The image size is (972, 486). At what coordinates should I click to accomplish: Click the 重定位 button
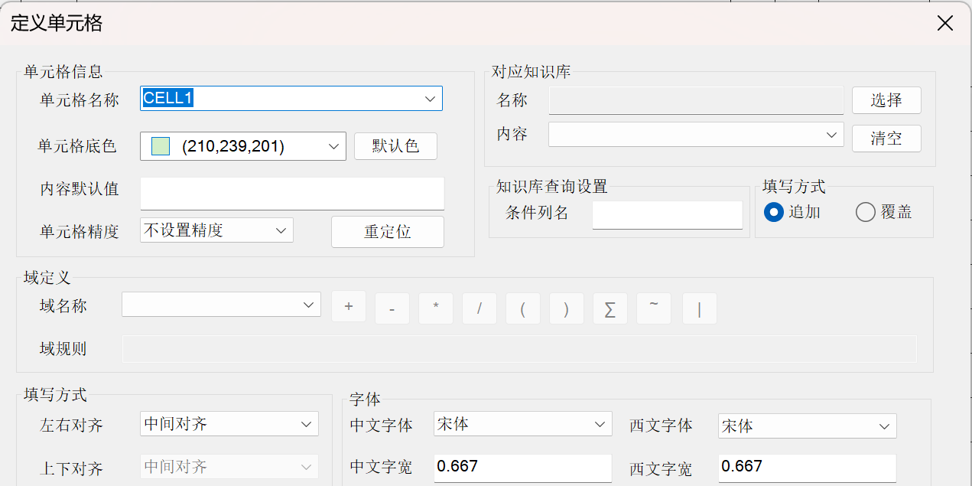pyautogui.click(x=388, y=232)
